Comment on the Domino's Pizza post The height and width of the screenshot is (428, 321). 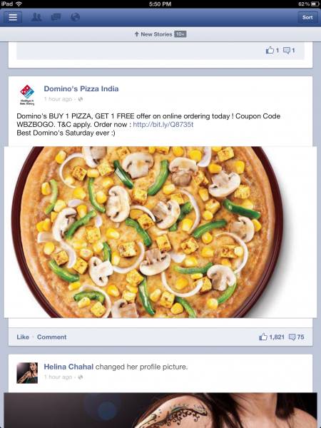pyautogui.click(x=52, y=337)
